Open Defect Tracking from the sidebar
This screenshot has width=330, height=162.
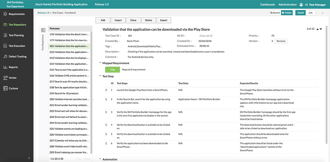point(16,56)
